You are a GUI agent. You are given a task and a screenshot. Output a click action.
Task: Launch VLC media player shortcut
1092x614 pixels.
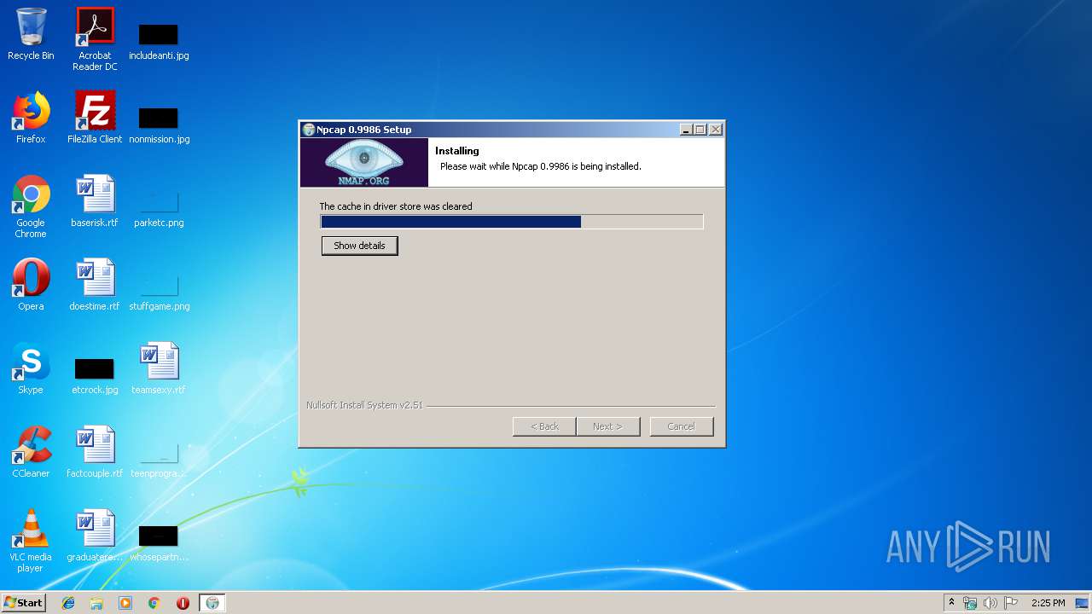(x=31, y=541)
